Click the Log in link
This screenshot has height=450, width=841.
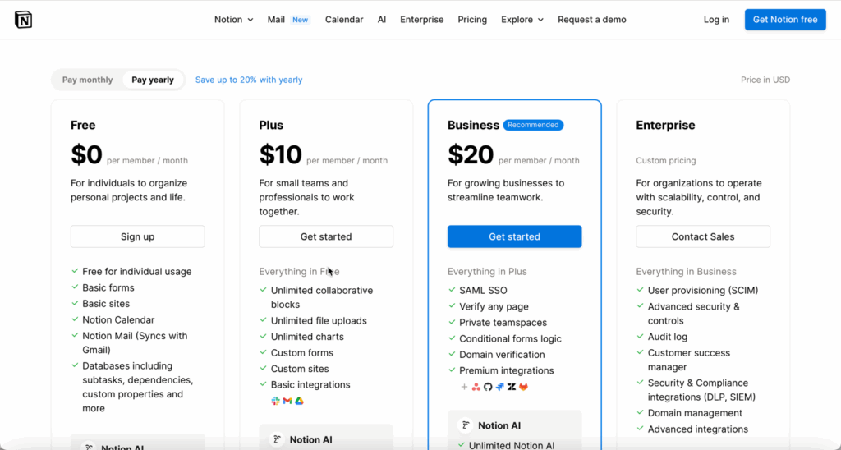(x=716, y=20)
